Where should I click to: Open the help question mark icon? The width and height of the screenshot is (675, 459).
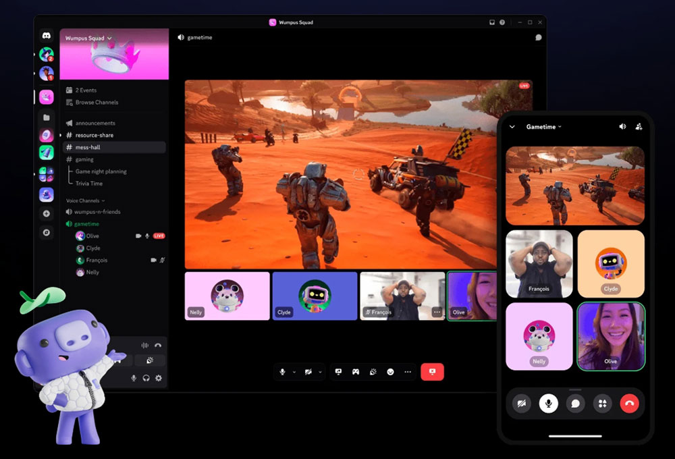[x=502, y=22]
